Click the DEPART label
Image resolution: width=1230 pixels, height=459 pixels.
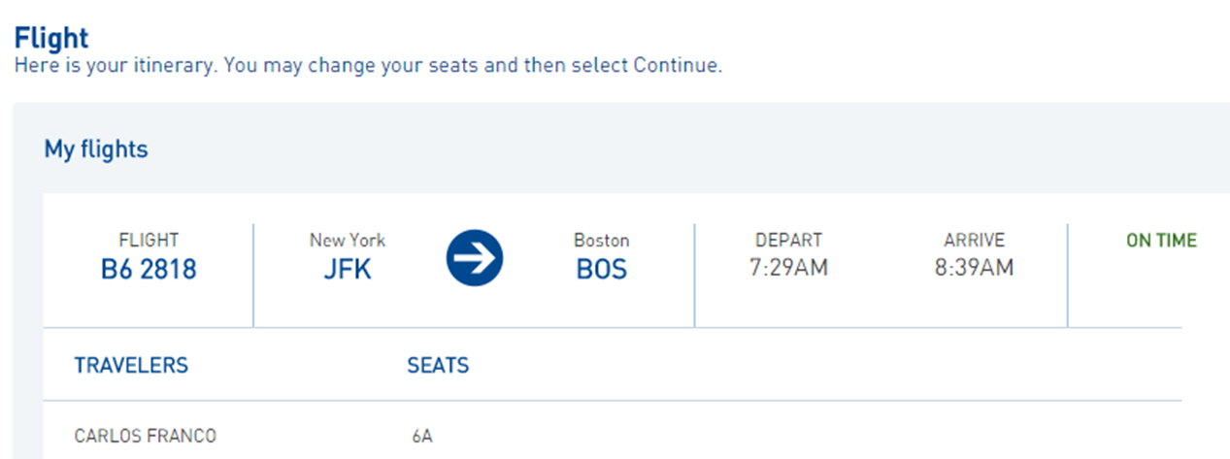[x=788, y=240]
